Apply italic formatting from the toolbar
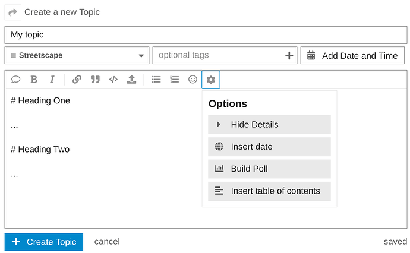This screenshot has width=410, height=253. pos(52,80)
